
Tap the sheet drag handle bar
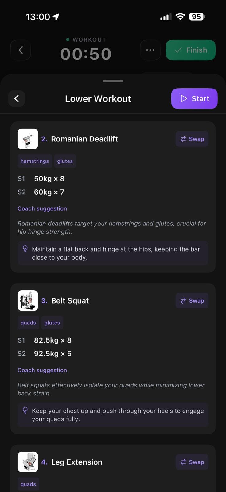click(x=113, y=81)
